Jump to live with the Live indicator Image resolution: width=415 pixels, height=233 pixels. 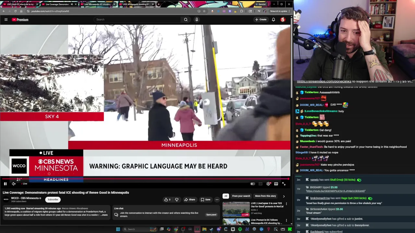[x=24, y=184]
